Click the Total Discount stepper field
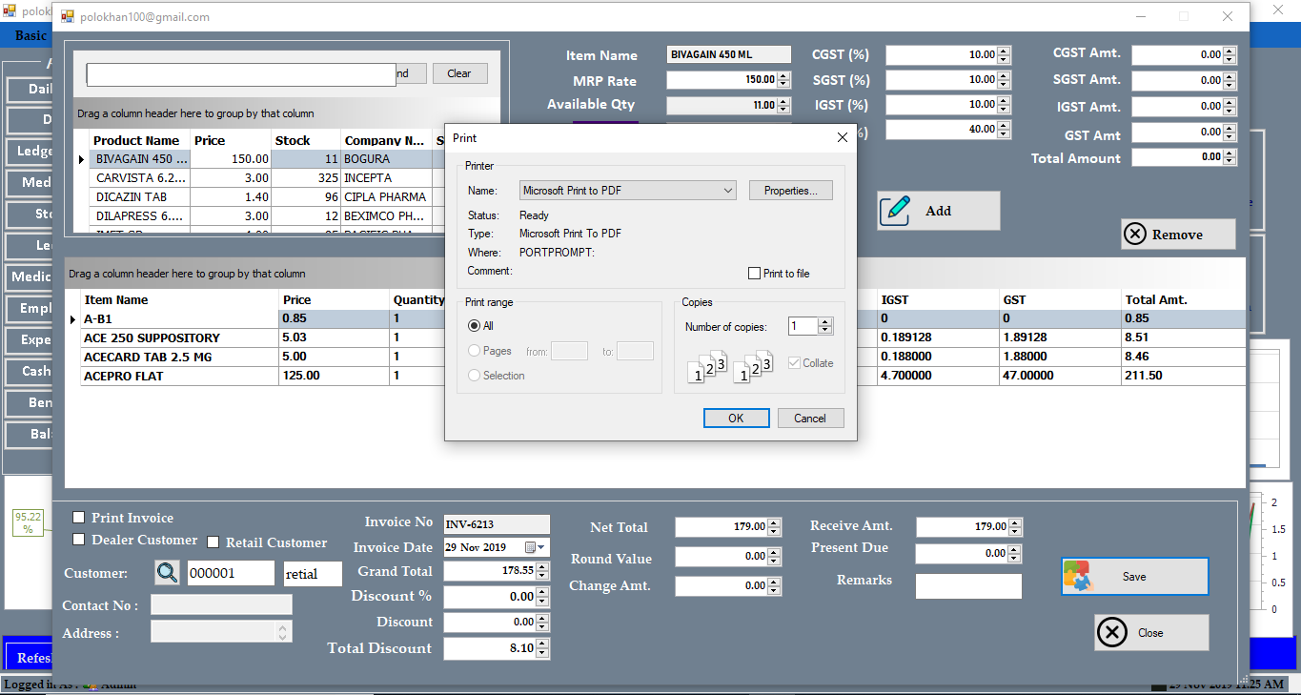This screenshot has width=1301, height=695. tap(497, 648)
